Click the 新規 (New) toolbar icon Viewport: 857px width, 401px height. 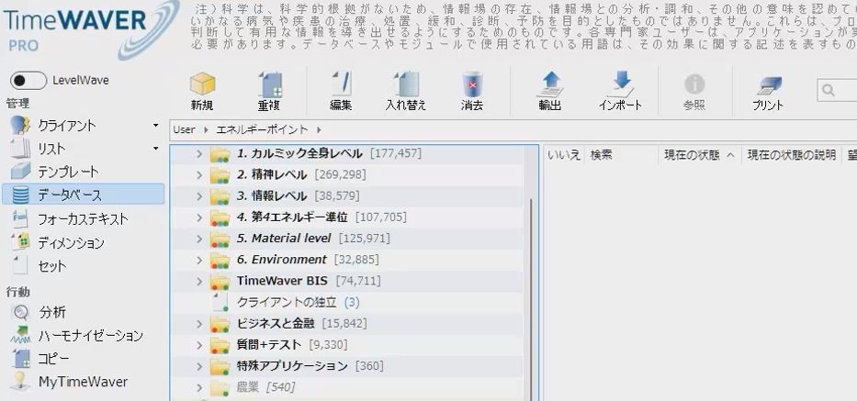click(202, 84)
